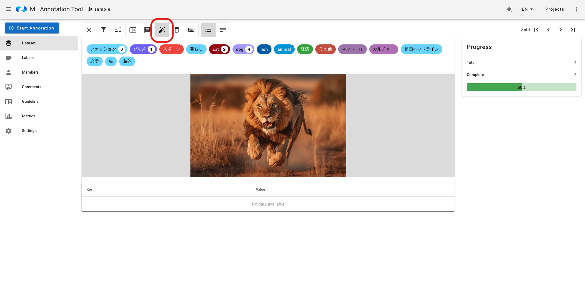Switch to text-line label view
The image size is (585, 301).
(x=223, y=30)
